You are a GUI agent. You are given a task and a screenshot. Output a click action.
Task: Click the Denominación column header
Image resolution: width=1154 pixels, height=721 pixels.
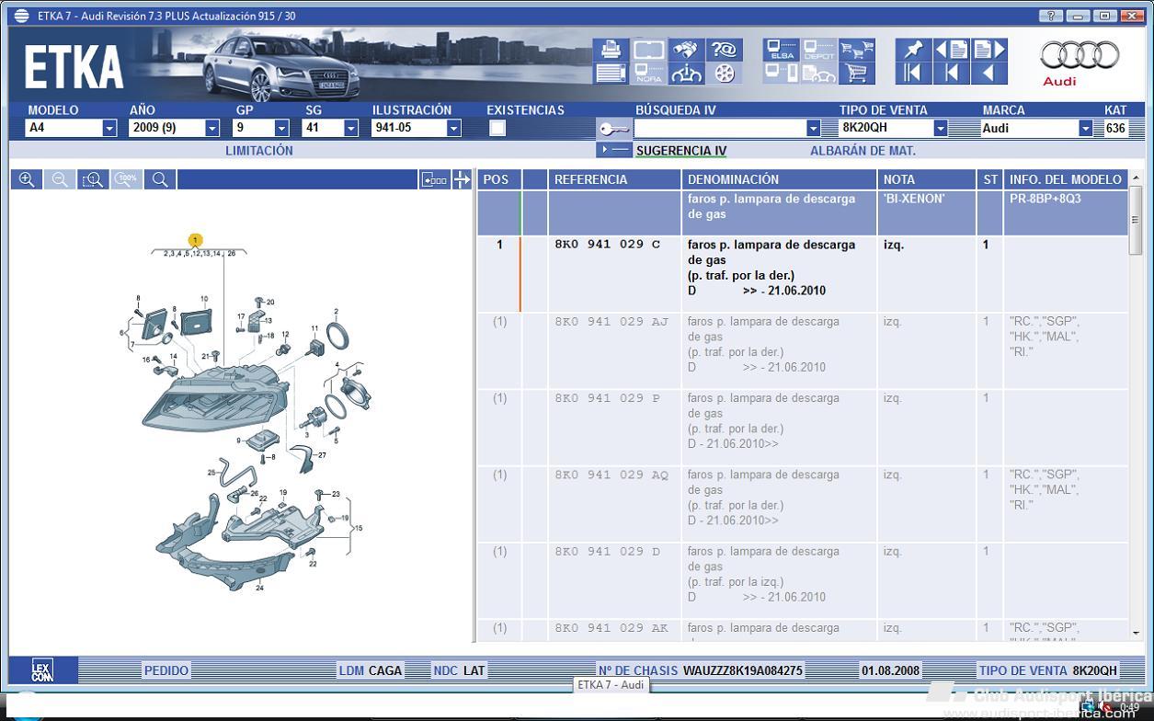[779, 179]
